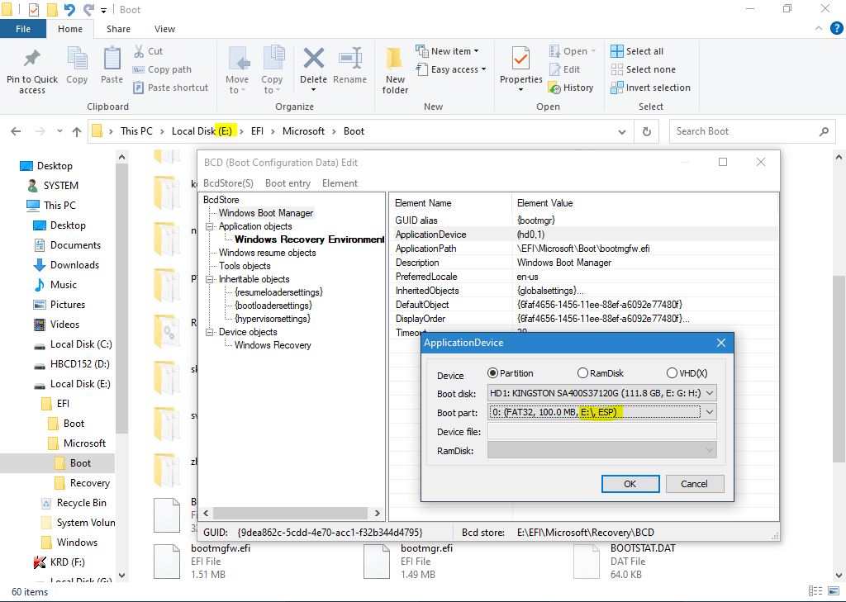Open Properties from the ribbon
Viewport: 846px width, 602px height.
[x=520, y=60]
